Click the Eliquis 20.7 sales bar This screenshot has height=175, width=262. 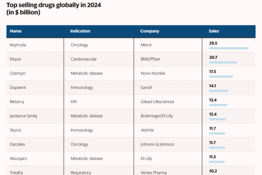[223, 63]
